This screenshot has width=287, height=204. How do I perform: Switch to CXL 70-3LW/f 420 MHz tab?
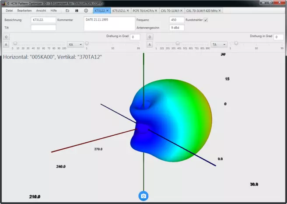coord(202,11)
